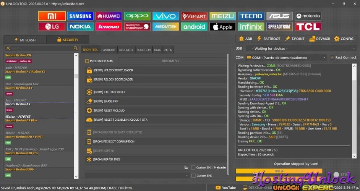
Task: Enable Custom EMI | Preloader checkbox
Action: click(x=193, y=168)
